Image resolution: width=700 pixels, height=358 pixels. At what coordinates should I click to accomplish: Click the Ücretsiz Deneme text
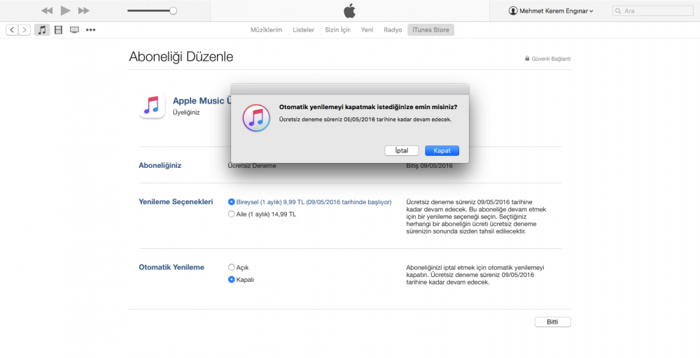252,166
